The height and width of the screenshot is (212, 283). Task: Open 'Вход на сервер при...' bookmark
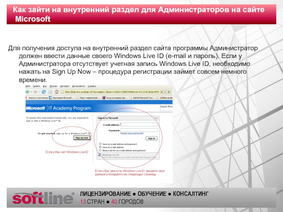tap(115, 98)
